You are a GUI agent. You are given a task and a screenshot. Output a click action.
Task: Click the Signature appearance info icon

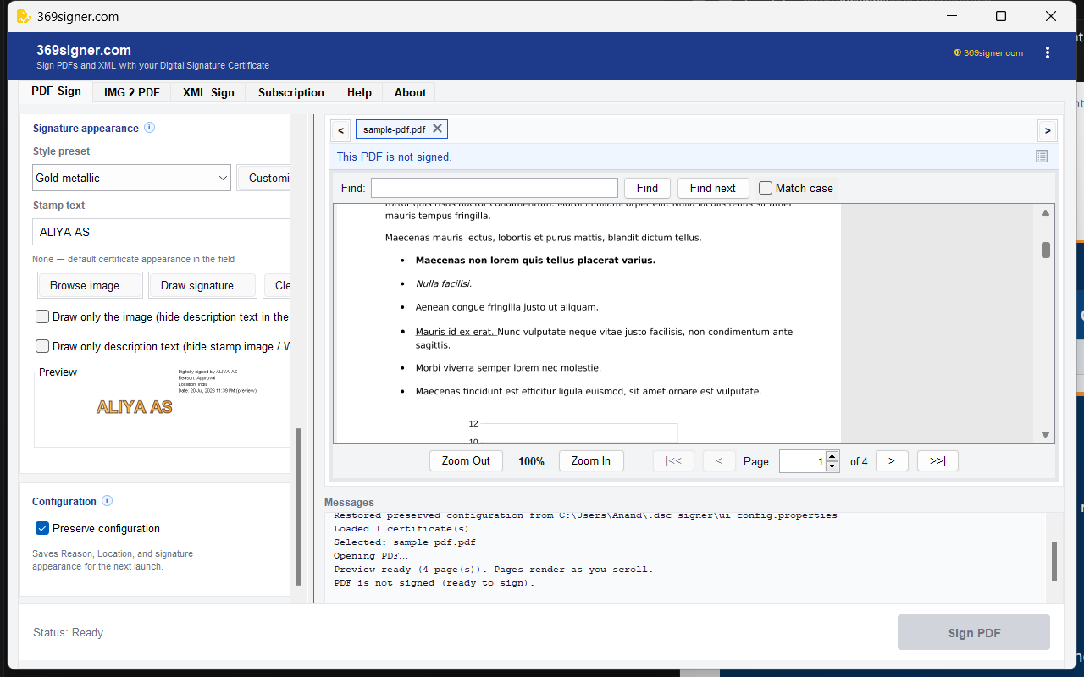[150, 128]
